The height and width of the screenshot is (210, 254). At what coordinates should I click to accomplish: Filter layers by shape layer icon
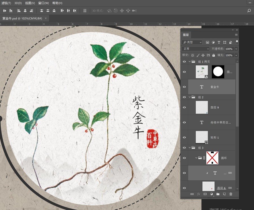225,42
